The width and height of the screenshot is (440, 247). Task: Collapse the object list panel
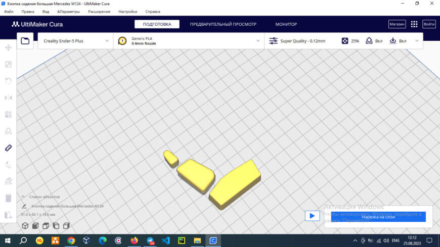click(23, 197)
